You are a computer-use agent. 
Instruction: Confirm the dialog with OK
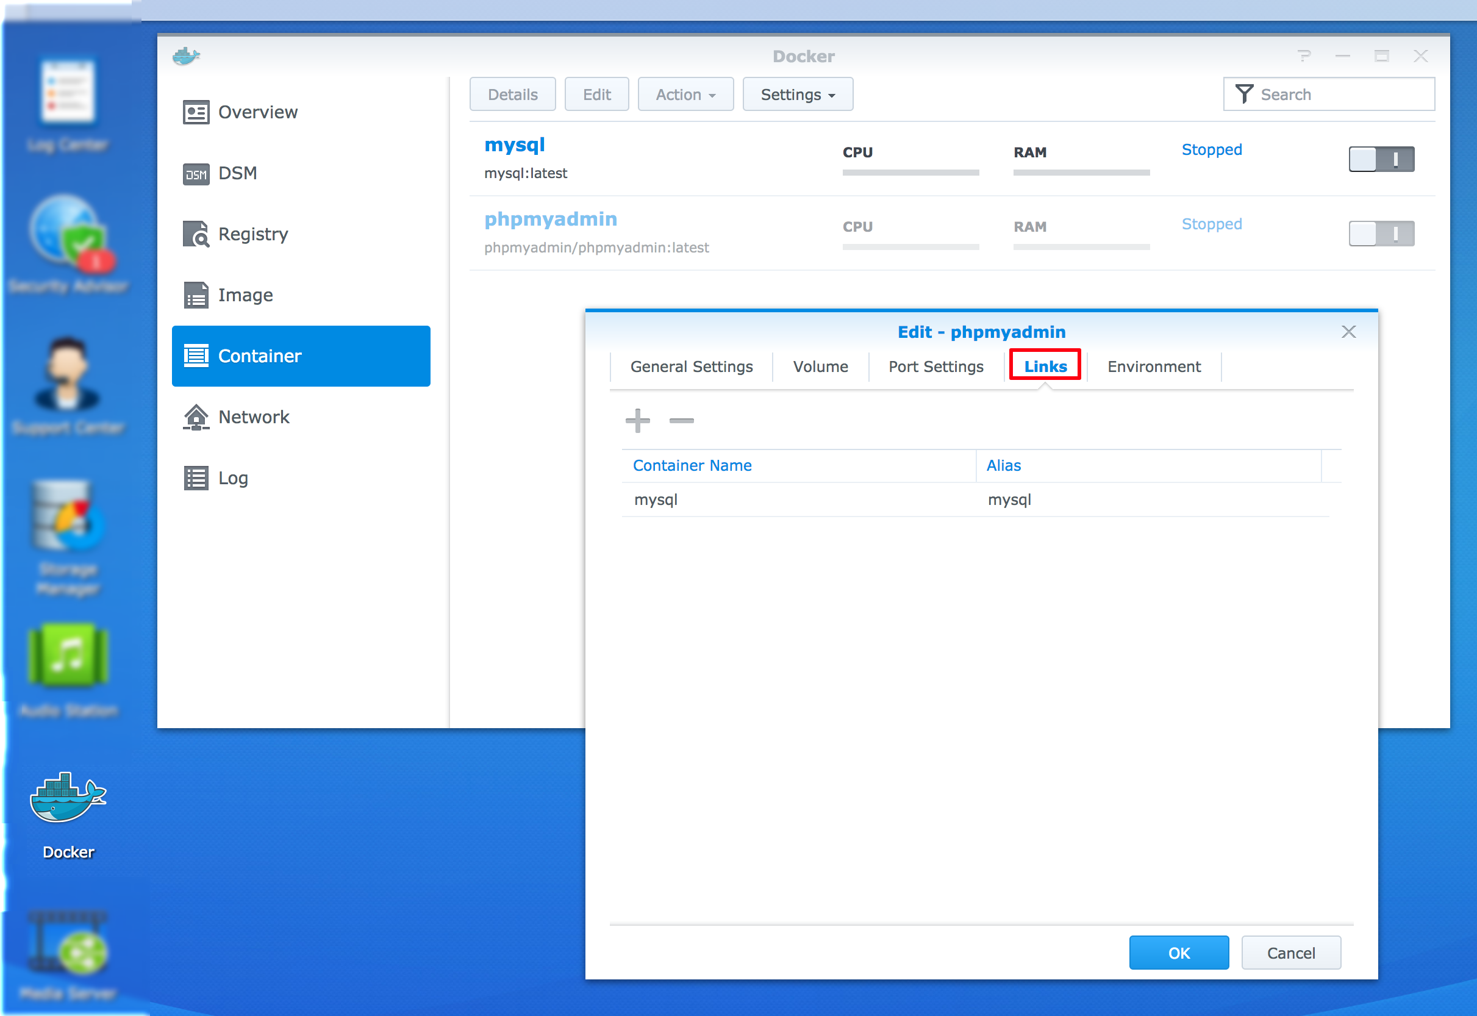(x=1179, y=953)
